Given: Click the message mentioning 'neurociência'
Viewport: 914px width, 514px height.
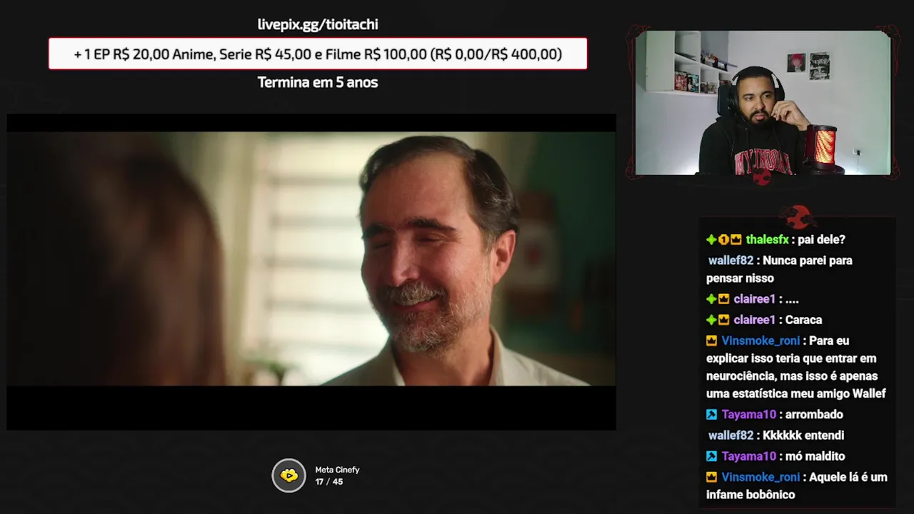Looking at the screenshot, I should point(796,367).
